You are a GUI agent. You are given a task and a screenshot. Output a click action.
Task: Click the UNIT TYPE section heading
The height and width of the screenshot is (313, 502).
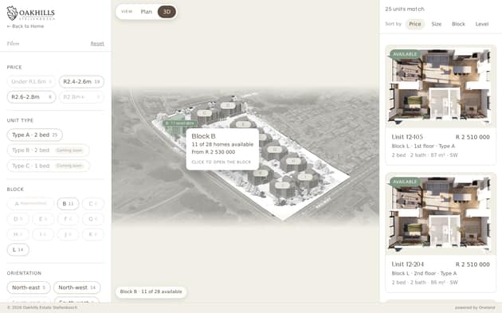click(x=20, y=120)
